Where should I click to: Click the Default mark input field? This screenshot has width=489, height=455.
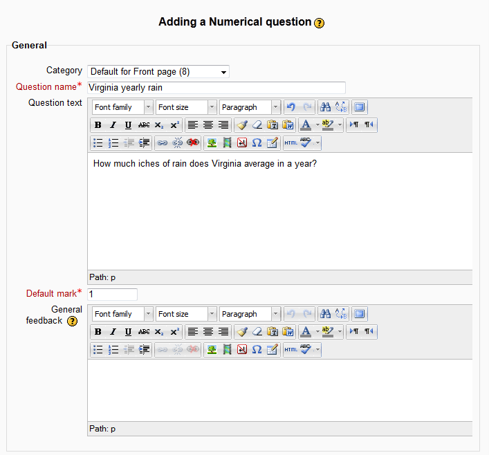click(x=112, y=294)
